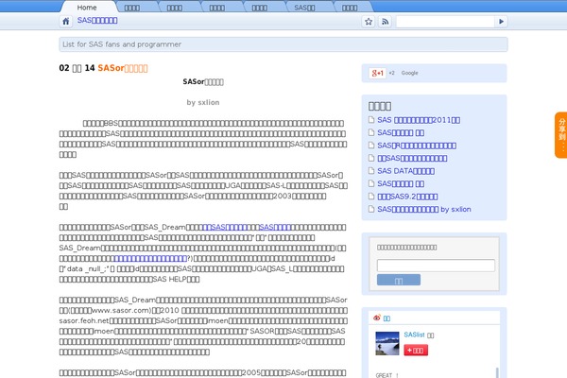Click the Weibo eye logo icon
The height and width of the screenshot is (378, 567).
tap(377, 318)
